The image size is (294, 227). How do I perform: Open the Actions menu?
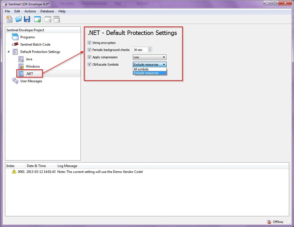click(30, 11)
